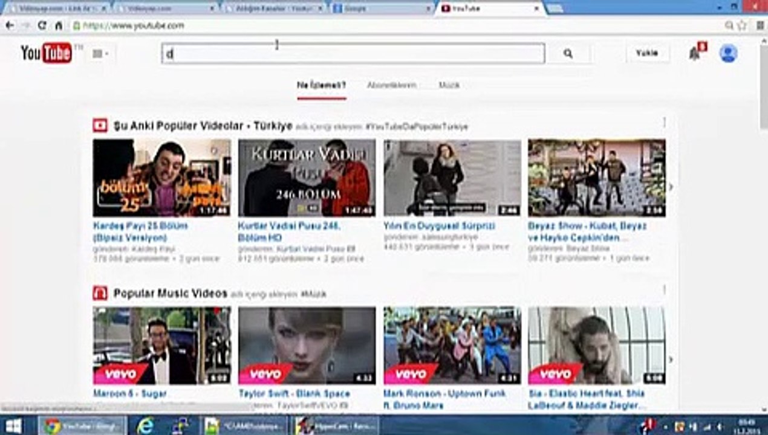Click Sia - Elastic Heart title
The image size is (768, 435).
[587, 399]
